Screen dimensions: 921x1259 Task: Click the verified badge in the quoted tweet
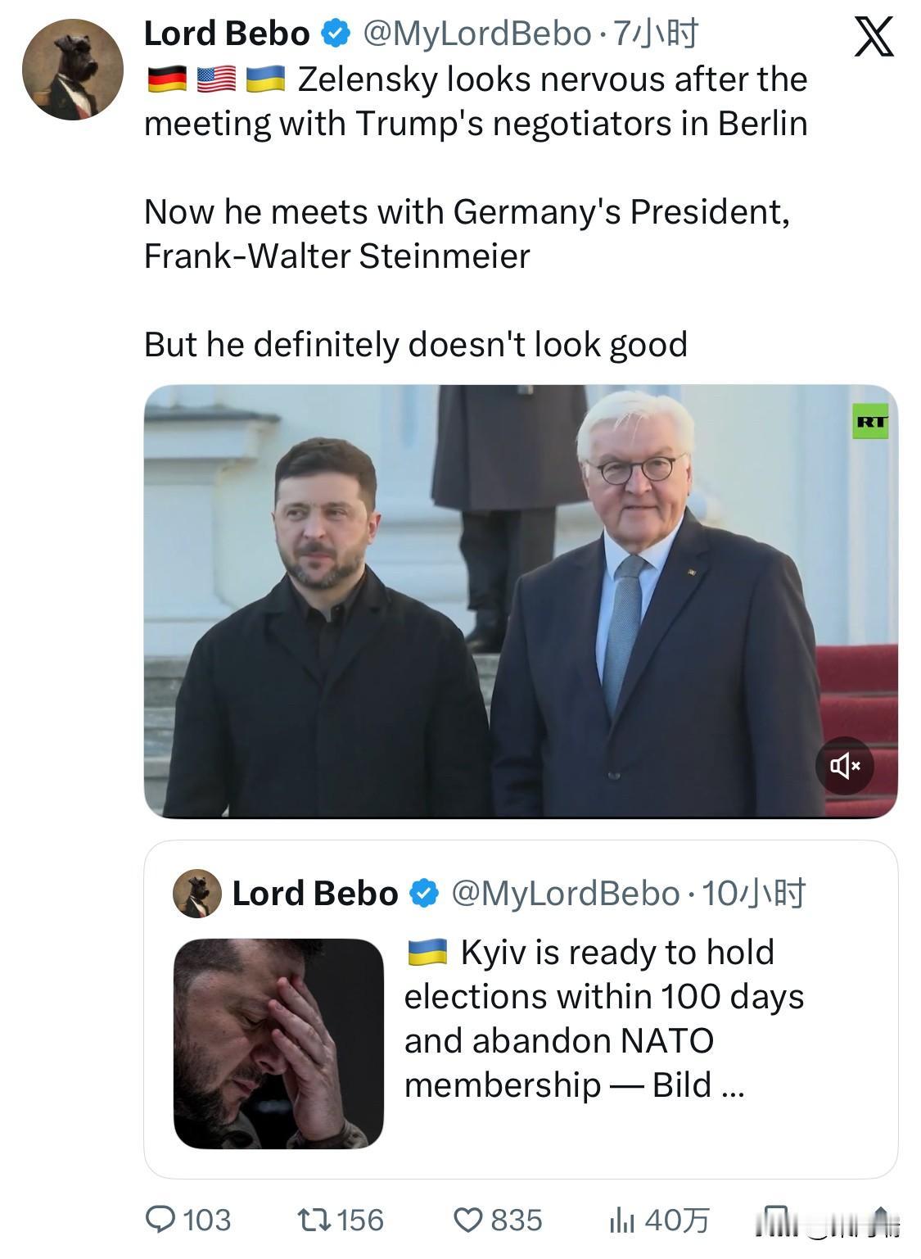(x=423, y=893)
